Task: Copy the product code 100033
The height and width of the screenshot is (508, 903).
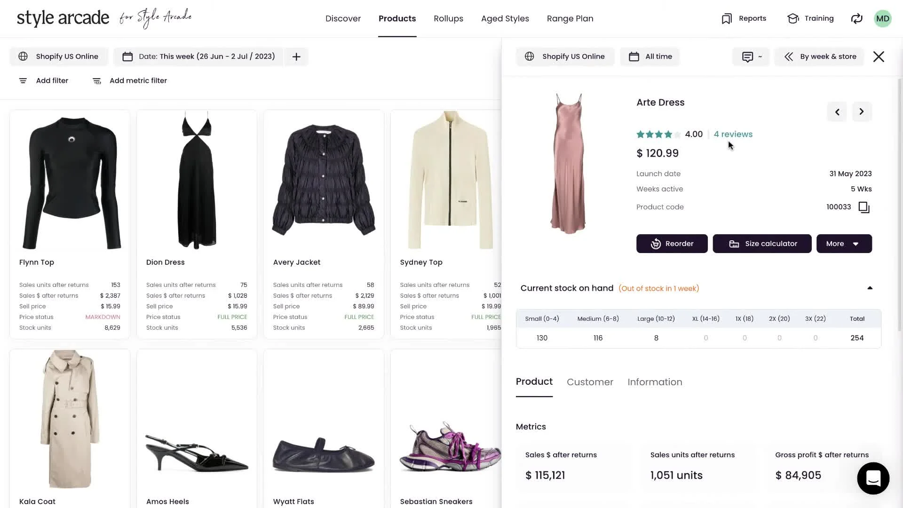Action: point(864,207)
